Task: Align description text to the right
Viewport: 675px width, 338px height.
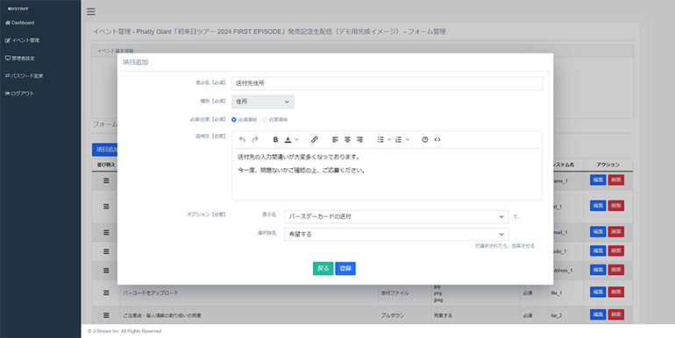Action: click(x=360, y=140)
